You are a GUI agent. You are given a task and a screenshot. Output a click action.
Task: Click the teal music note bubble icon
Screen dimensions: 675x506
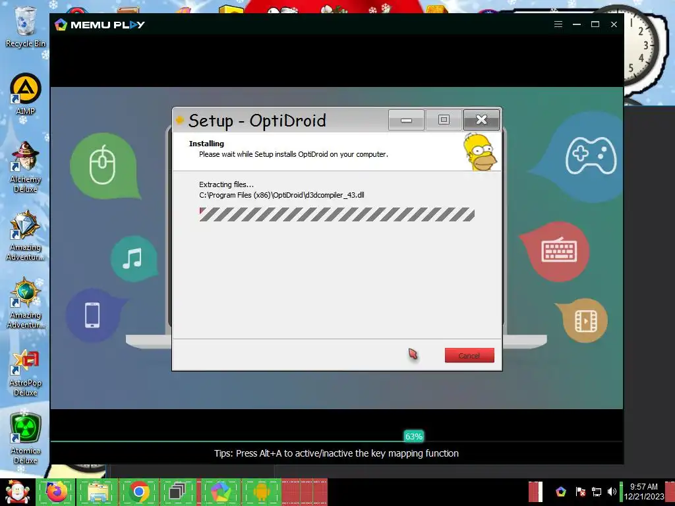(x=133, y=258)
